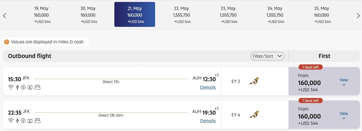Click the orange info icon by miles notice
Image resolution: width=362 pixels, height=131 pixels.
tap(7, 42)
